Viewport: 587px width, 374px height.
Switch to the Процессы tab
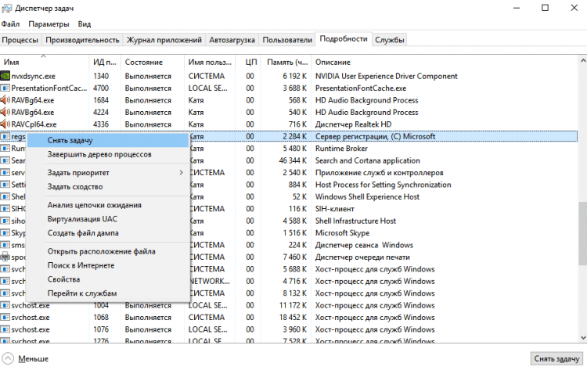click(x=20, y=40)
